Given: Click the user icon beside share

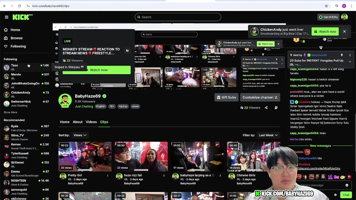Looking at the screenshot, I should [x=276, y=108].
